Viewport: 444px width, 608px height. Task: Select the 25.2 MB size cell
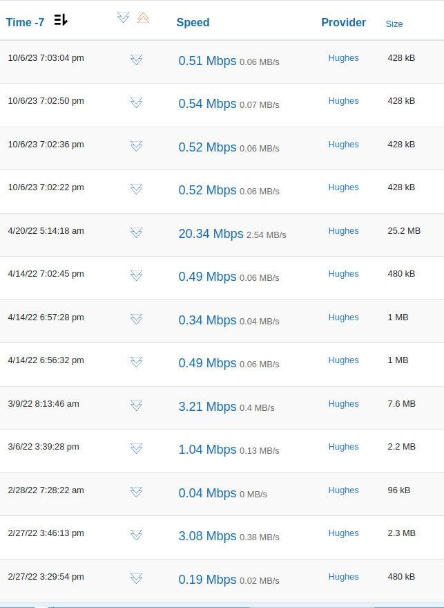[x=404, y=231]
